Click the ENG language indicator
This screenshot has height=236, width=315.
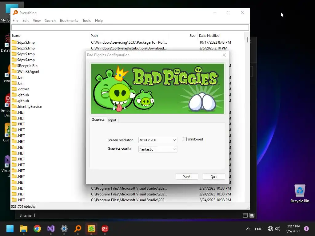tap(258, 229)
